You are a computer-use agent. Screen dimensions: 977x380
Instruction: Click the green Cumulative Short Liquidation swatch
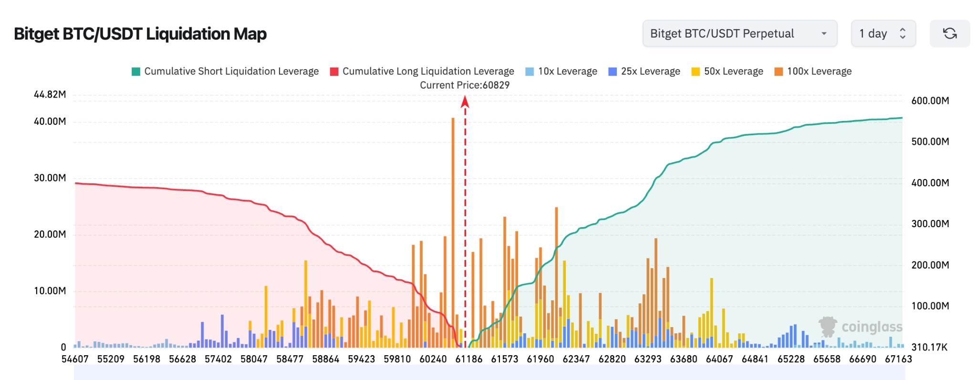pyautogui.click(x=136, y=71)
